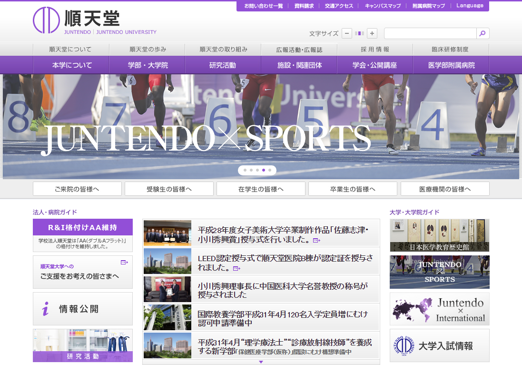Select second carousel slide dot

pyautogui.click(x=251, y=170)
